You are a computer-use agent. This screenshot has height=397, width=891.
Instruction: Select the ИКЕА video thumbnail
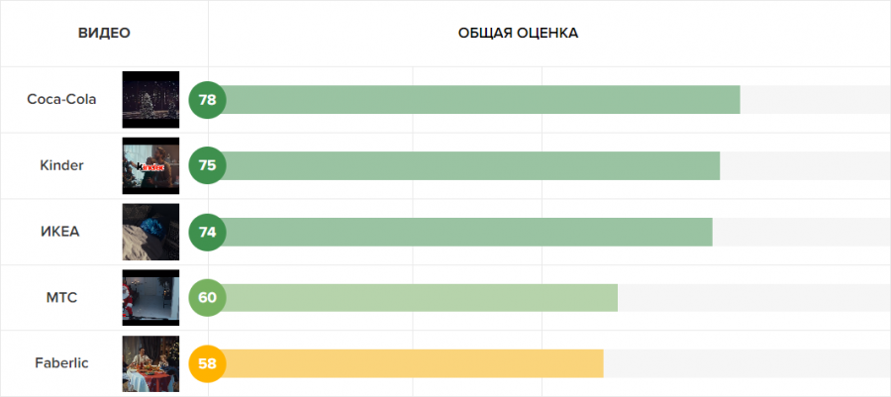pos(150,232)
